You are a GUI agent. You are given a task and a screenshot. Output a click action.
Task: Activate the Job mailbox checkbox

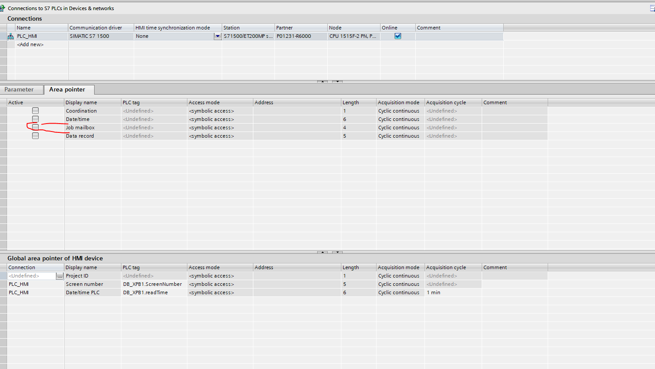tap(35, 128)
